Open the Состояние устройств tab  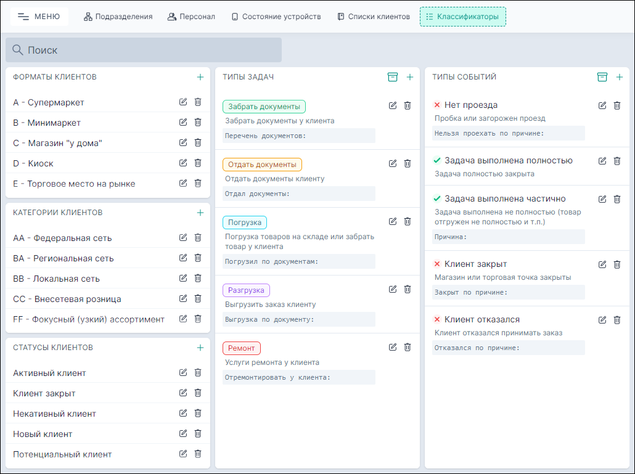pos(276,17)
